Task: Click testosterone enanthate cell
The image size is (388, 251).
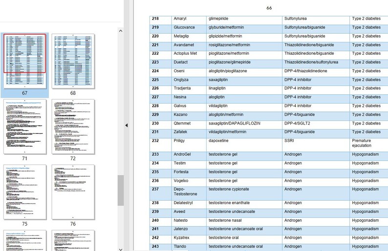Action: 244,205
